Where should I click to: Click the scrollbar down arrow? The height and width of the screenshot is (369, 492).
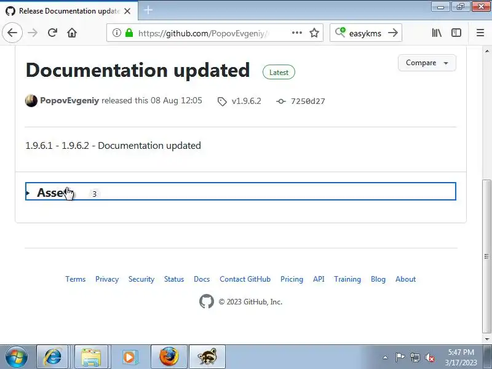click(x=486, y=339)
